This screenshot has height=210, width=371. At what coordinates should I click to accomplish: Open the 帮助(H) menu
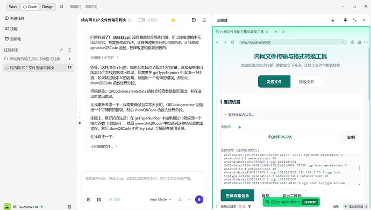click(91, 6)
